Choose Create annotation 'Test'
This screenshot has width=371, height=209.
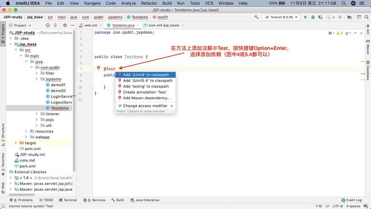(146, 92)
